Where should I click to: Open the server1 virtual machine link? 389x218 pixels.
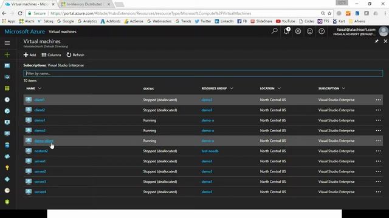[40, 161]
